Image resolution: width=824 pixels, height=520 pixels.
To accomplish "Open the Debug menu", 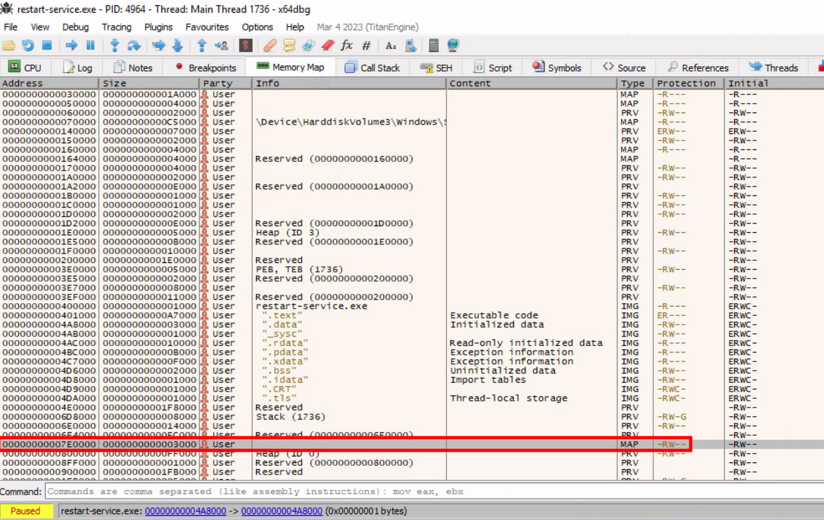I will tap(75, 27).
